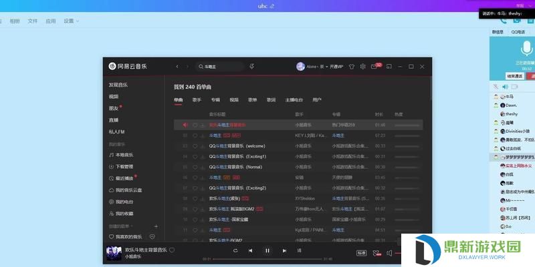
Task: Collapse the 创建的歌单 section arrow
Action: [132, 226]
